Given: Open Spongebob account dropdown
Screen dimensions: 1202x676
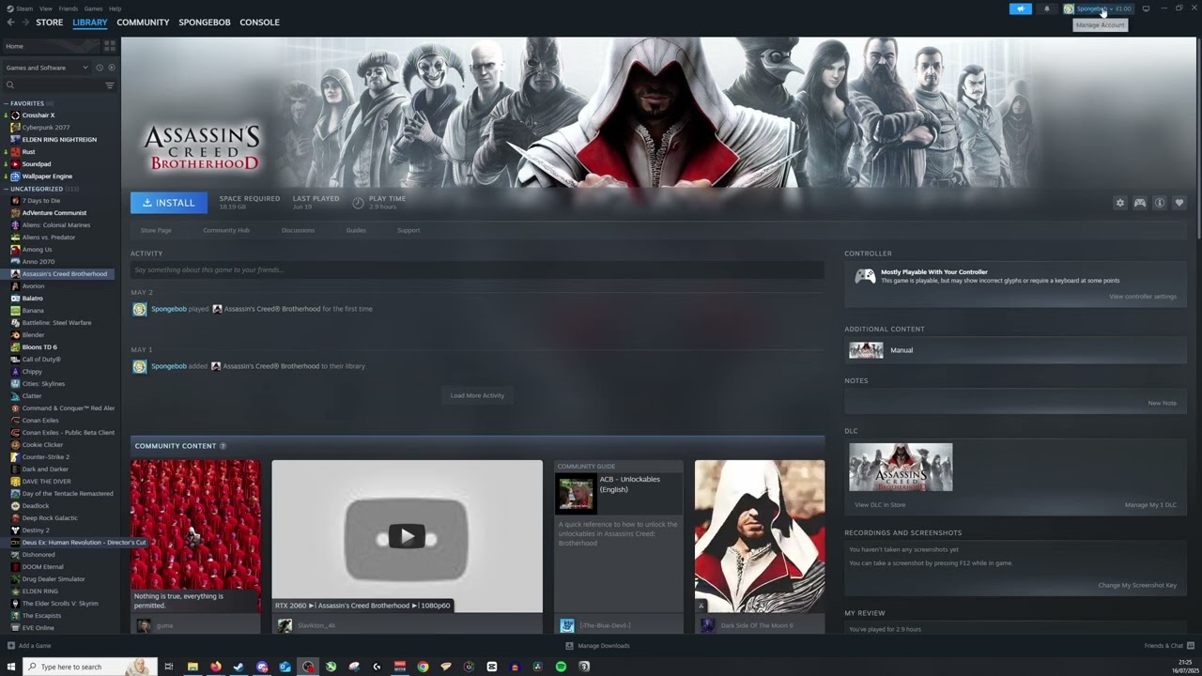Looking at the screenshot, I should click(x=1098, y=8).
